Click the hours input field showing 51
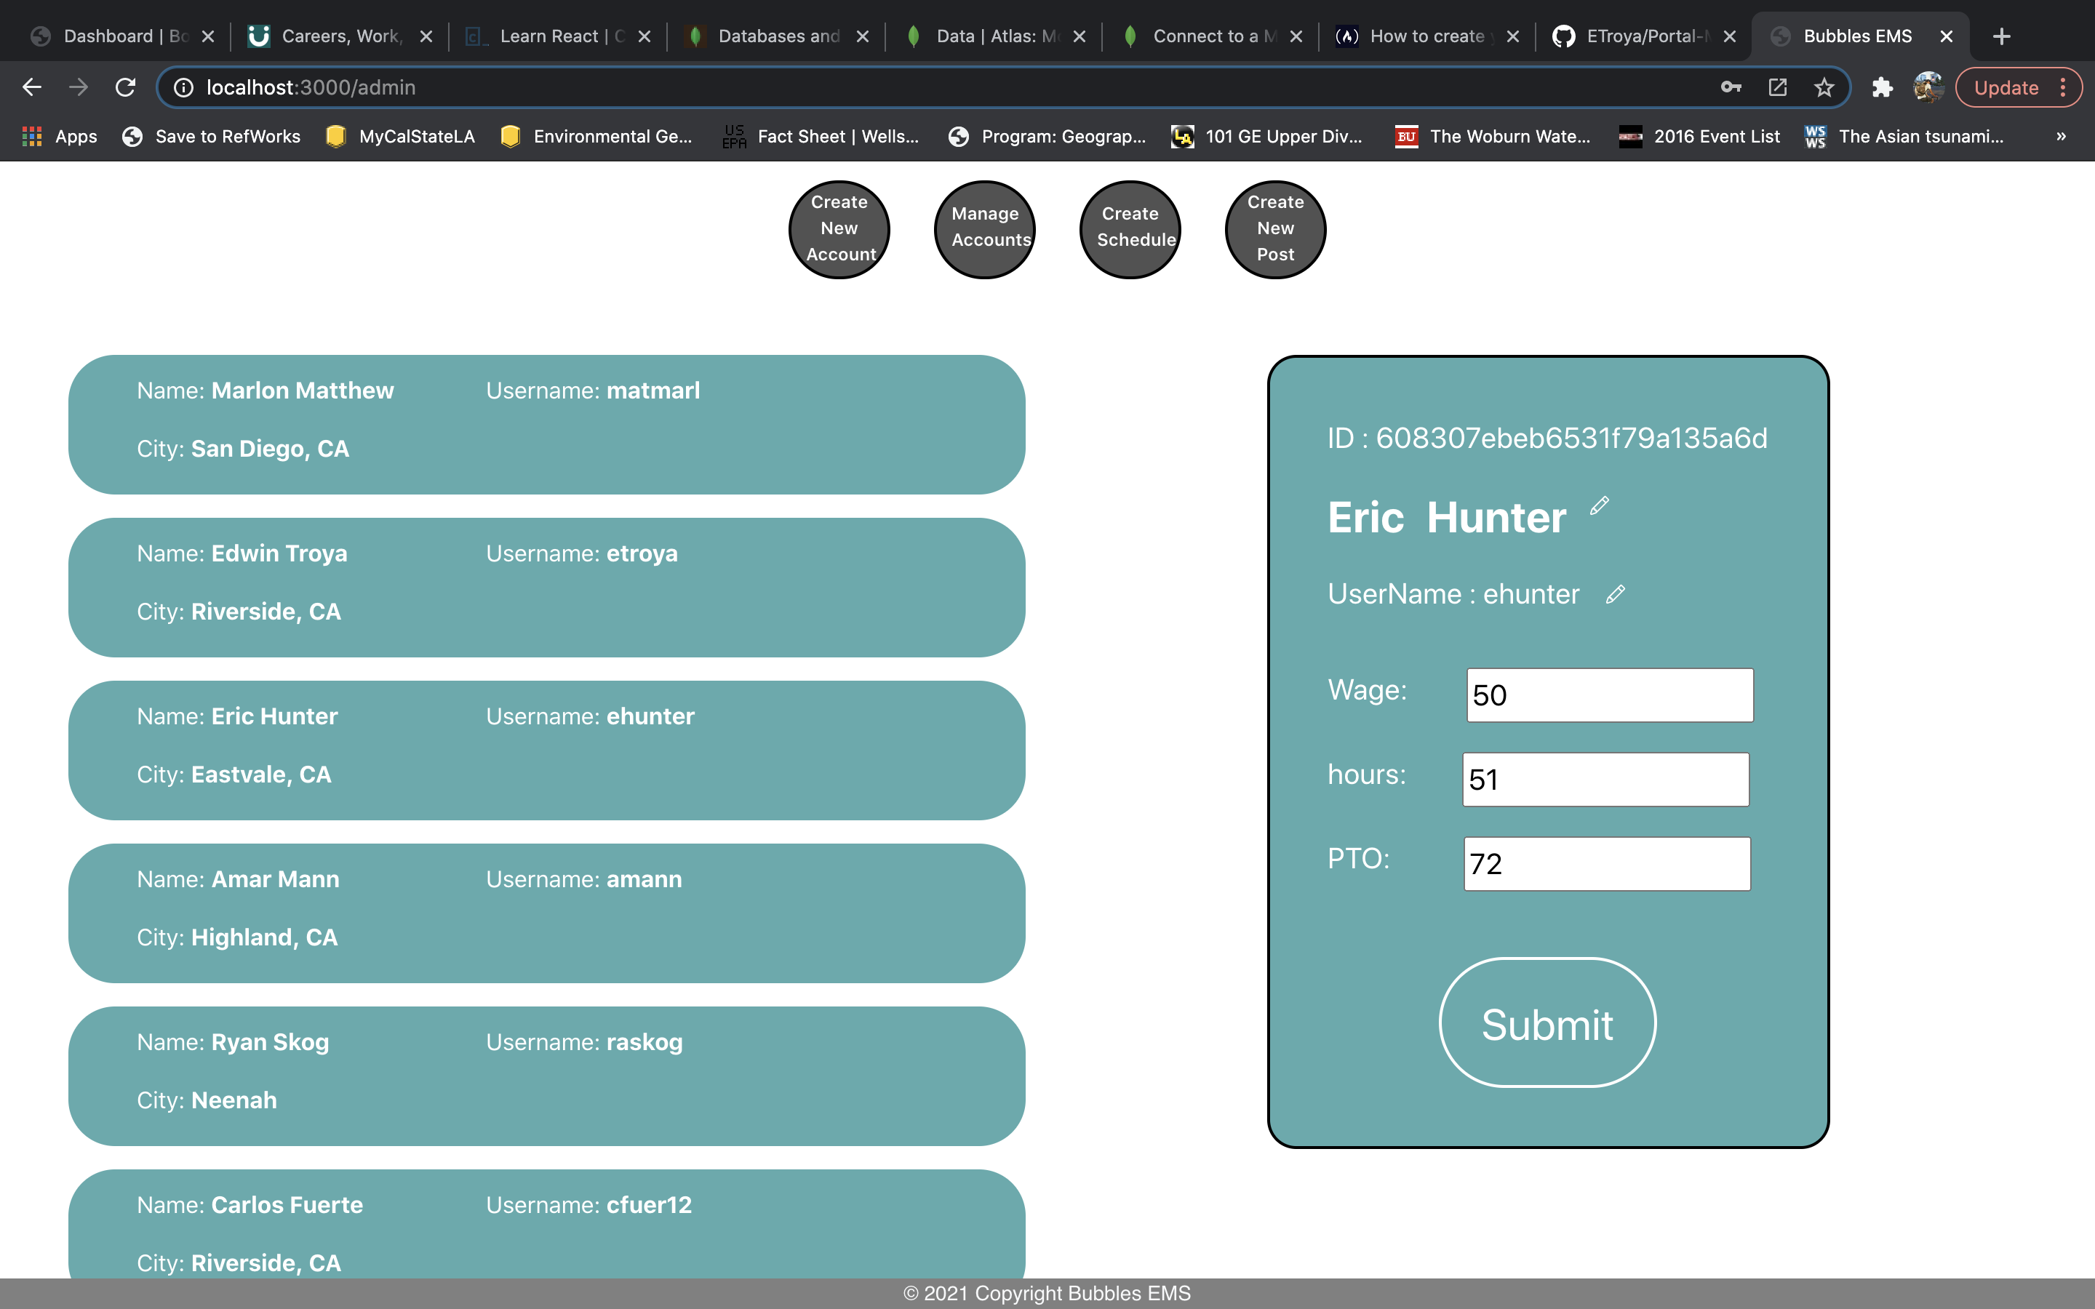 click(x=1605, y=778)
